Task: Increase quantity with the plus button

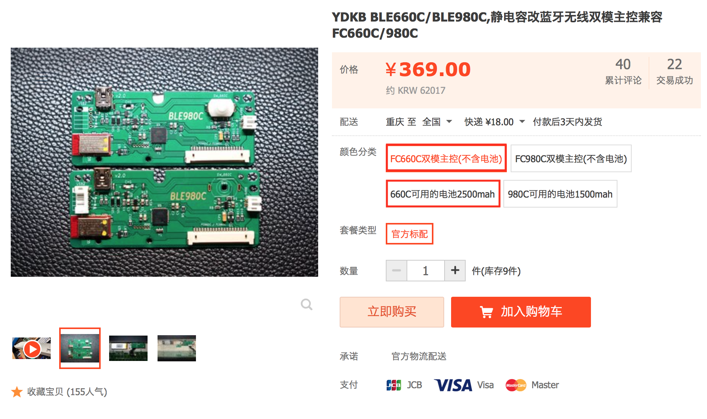Action: (x=455, y=271)
